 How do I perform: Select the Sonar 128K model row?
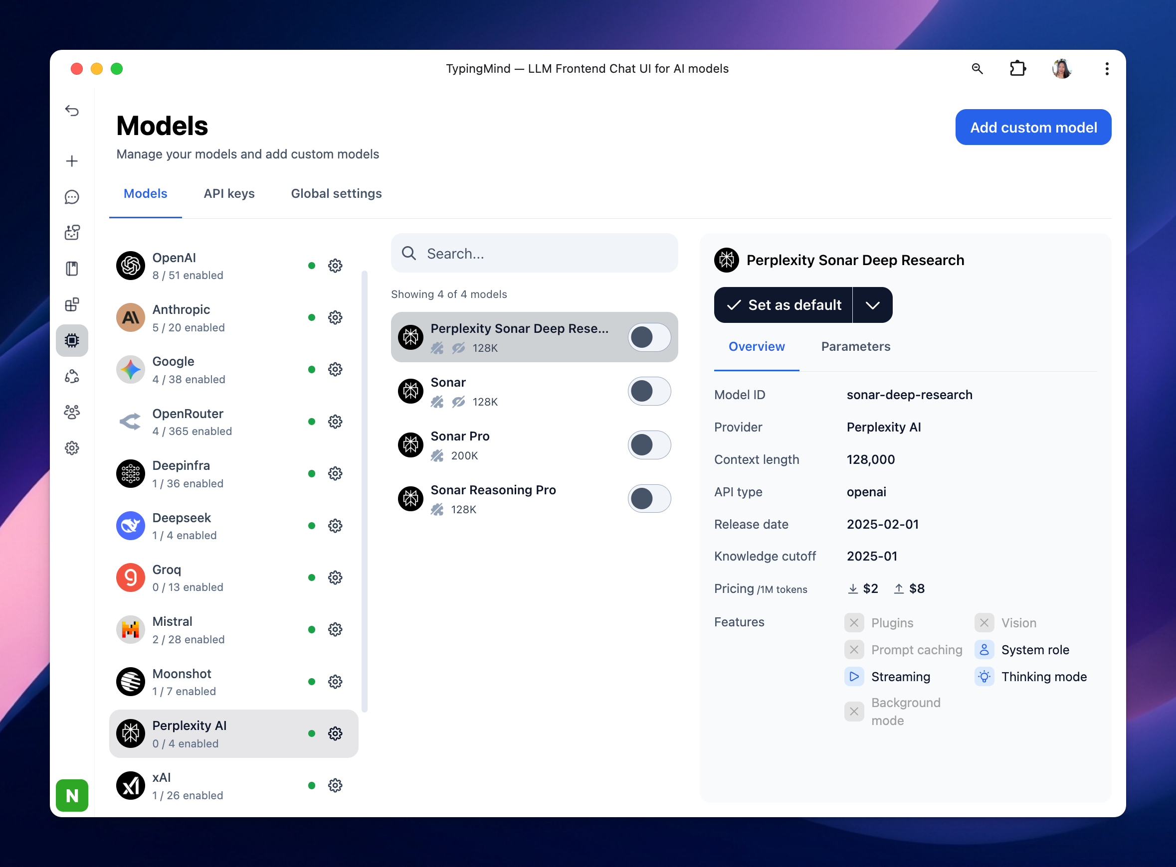pyautogui.click(x=534, y=391)
